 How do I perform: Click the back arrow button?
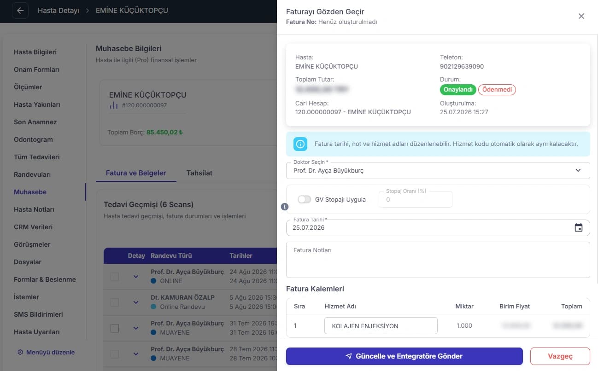pos(20,11)
